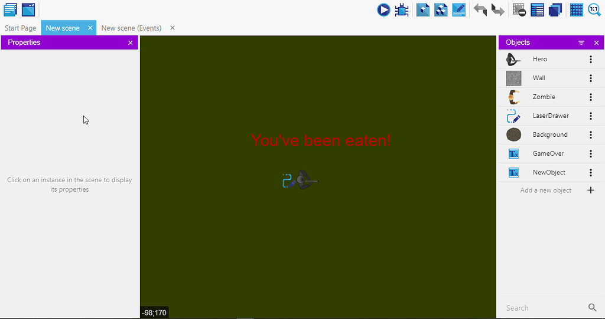
Task: Click the Search field in Objects panel
Action: 544,308
